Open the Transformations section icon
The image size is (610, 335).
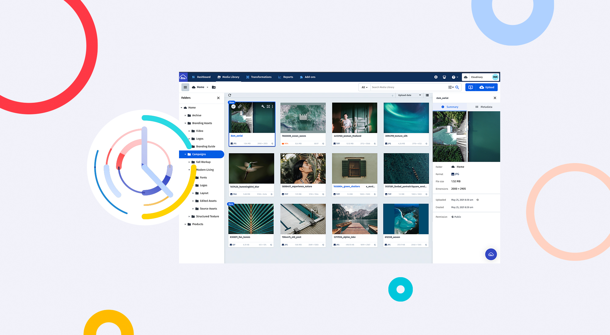pyautogui.click(x=248, y=77)
